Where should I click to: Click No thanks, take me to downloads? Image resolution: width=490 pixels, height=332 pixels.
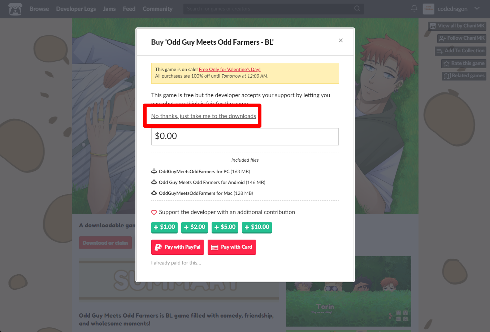(204, 116)
